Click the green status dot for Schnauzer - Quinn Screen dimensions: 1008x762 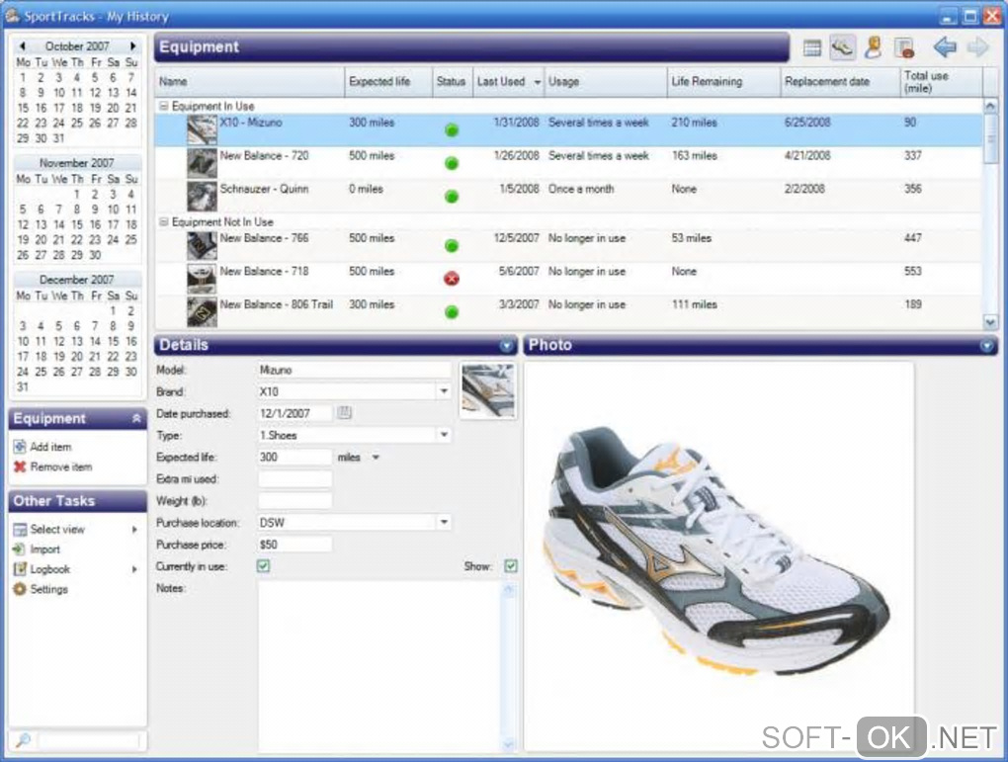452,196
